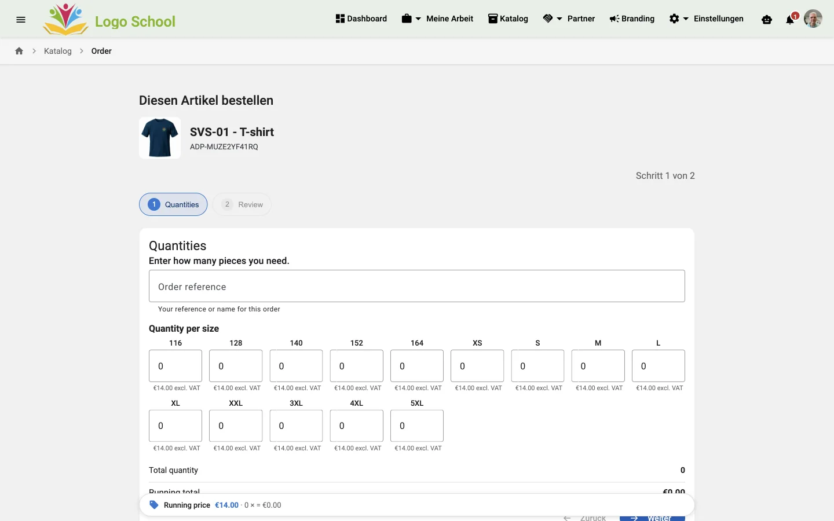The width and height of the screenshot is (834, 521).
Task: Click quantity field for size XXL
Action: coord(236,426)
